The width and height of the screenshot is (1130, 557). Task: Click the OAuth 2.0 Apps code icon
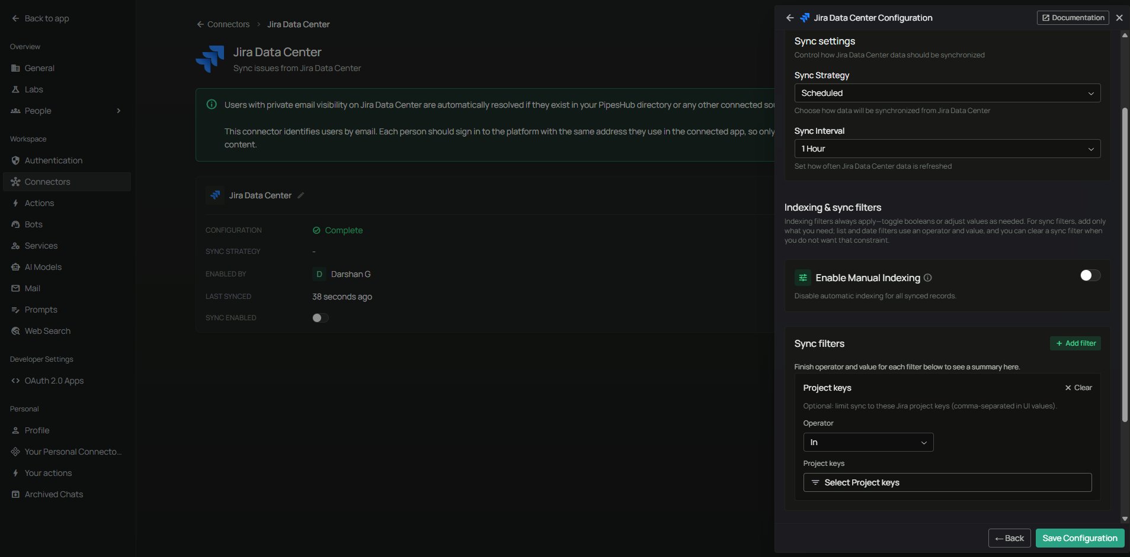pos(15,381)
